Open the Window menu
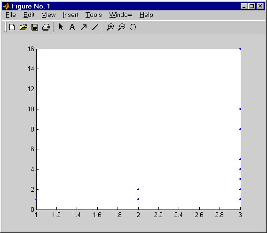267x233 pixels. click(121, 15)
